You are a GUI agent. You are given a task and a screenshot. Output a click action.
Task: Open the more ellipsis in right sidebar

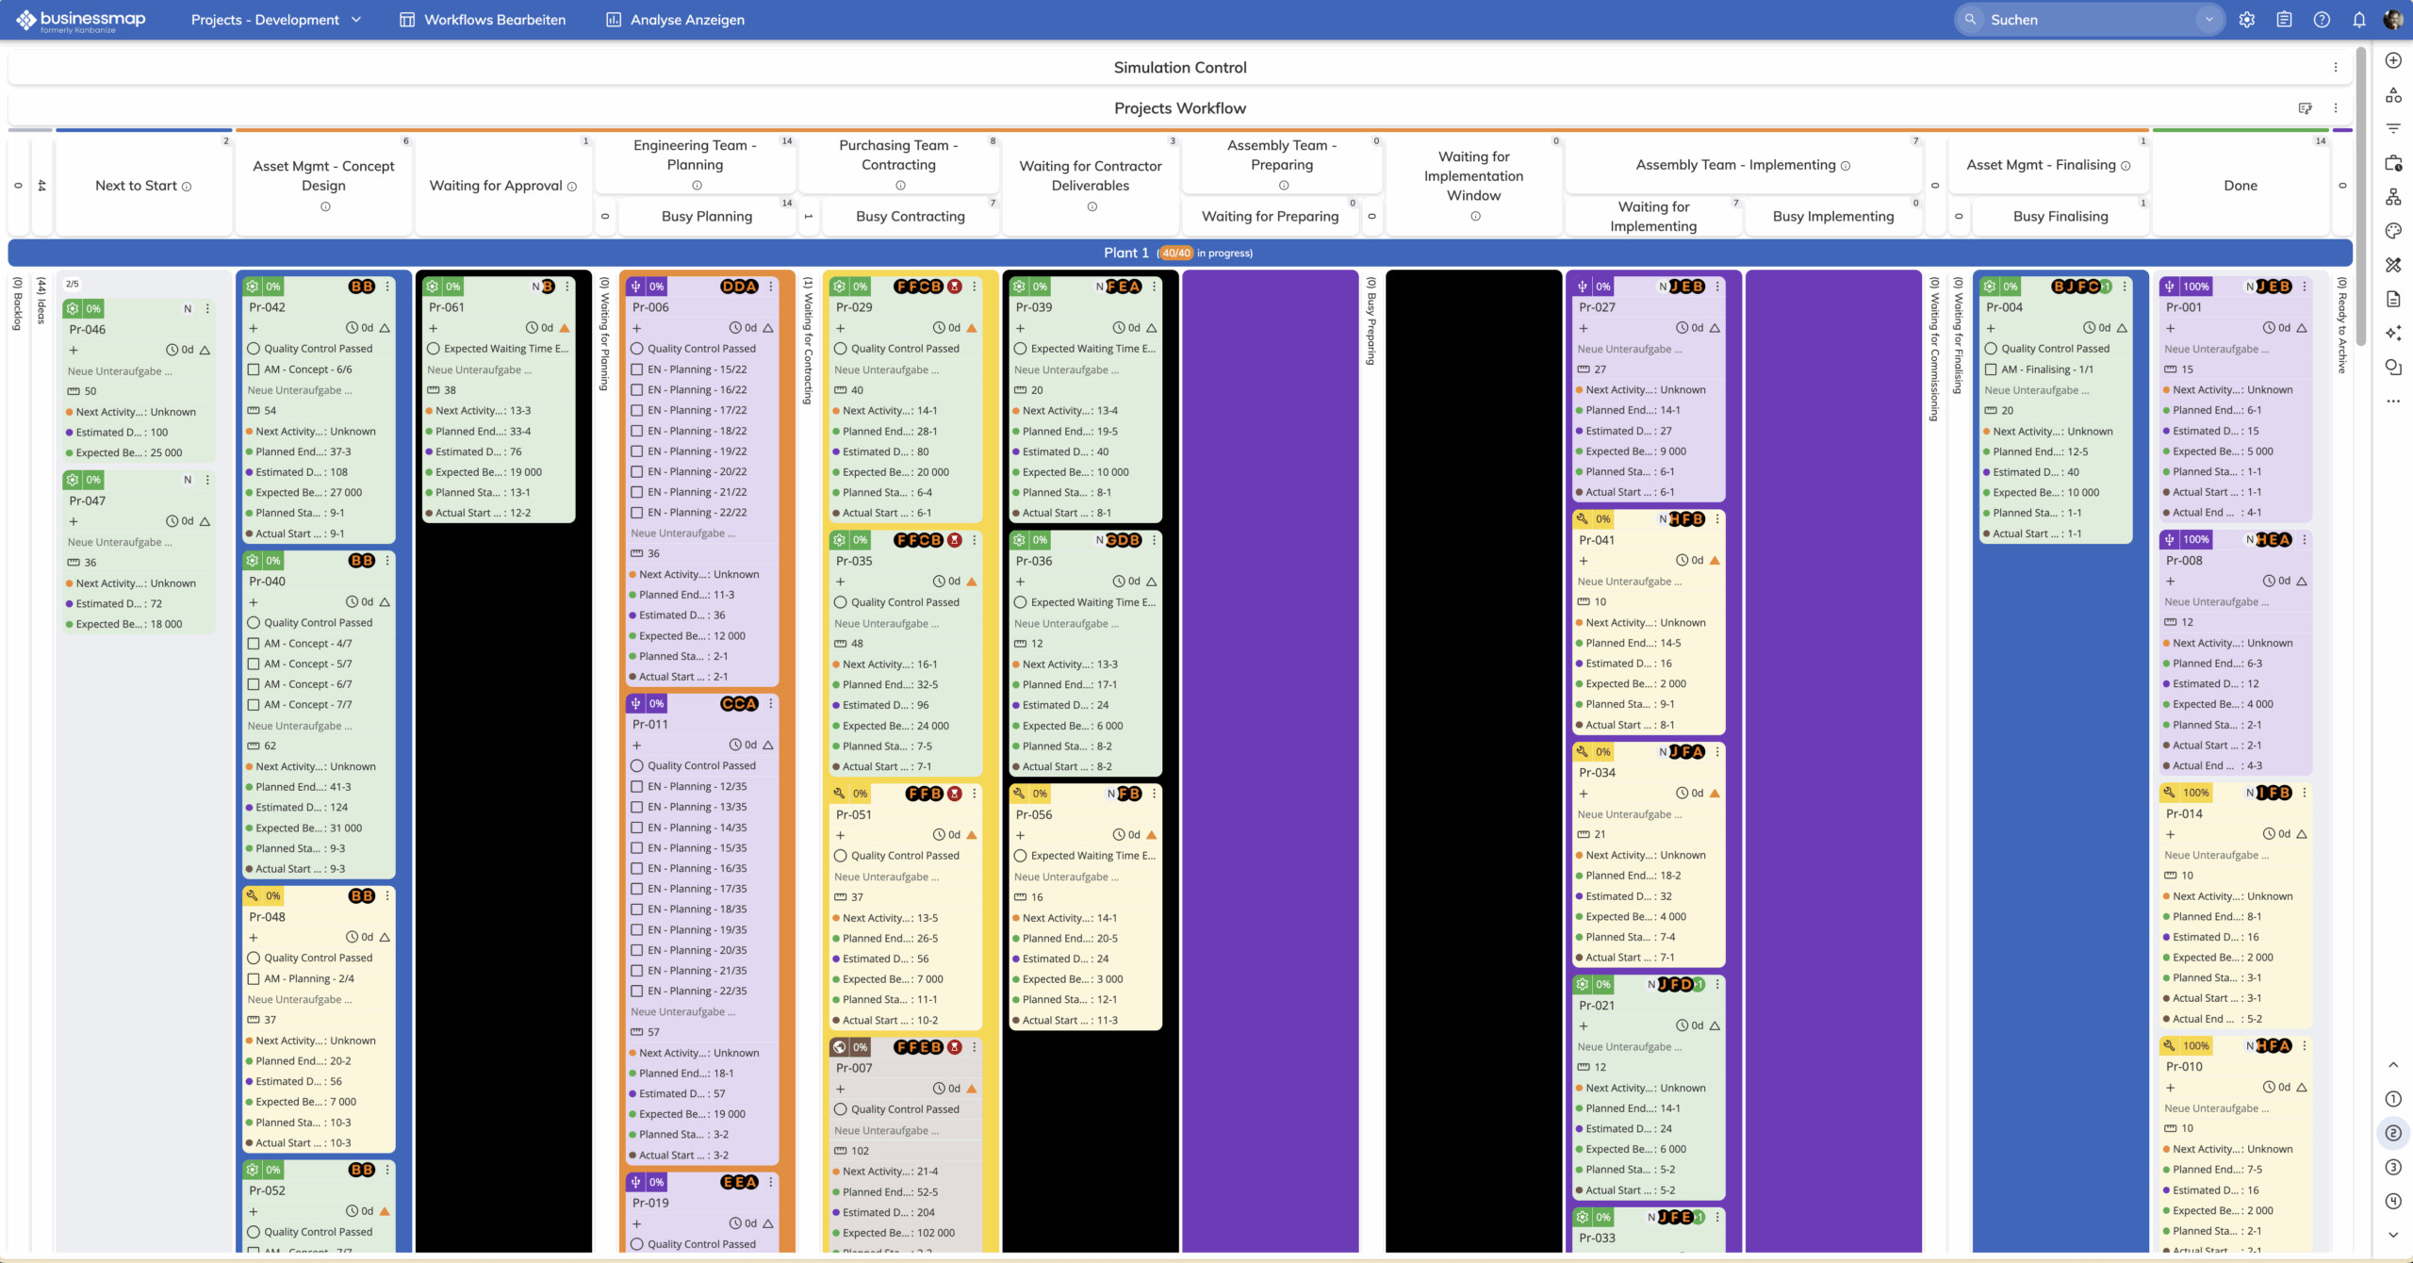(x=2393, y=401)
